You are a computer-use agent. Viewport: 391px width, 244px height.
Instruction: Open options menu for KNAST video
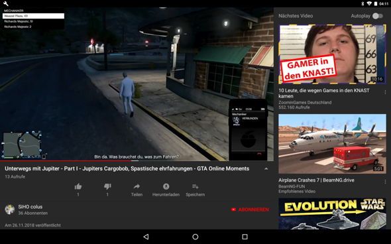pyautogui.click(x=385, y=92)
